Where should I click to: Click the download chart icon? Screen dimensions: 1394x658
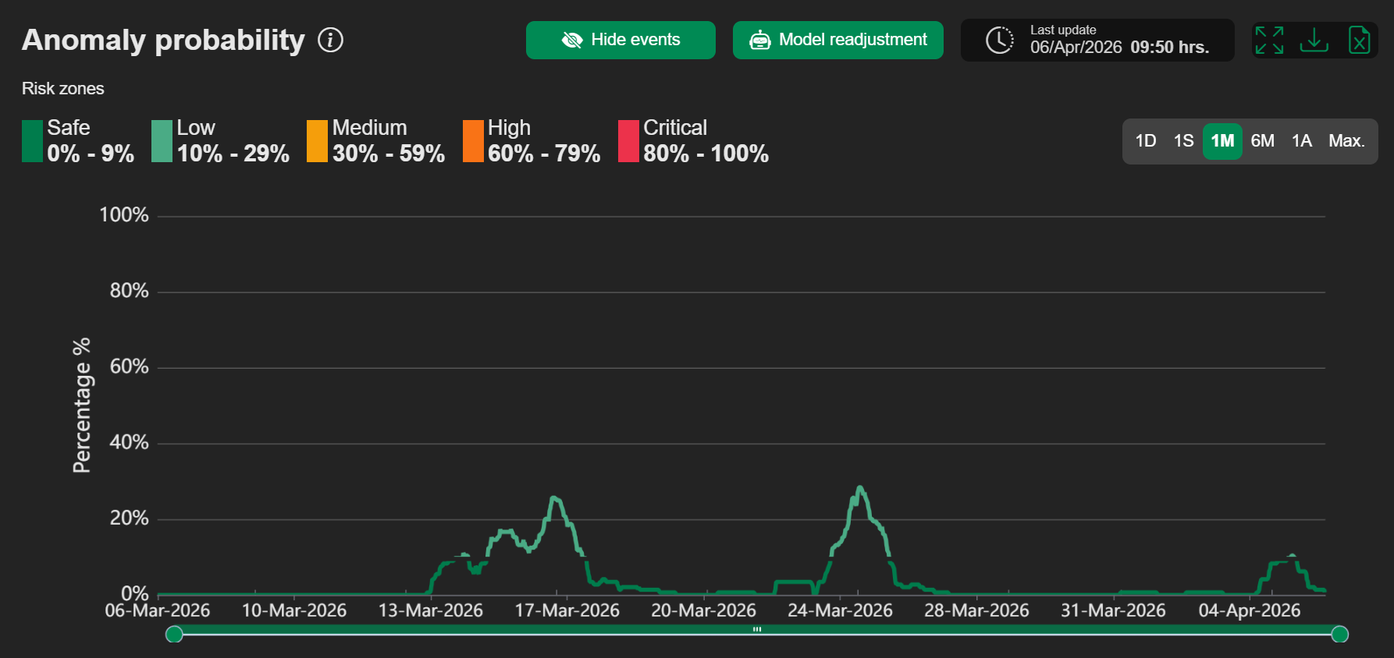tap(1314, 40)
